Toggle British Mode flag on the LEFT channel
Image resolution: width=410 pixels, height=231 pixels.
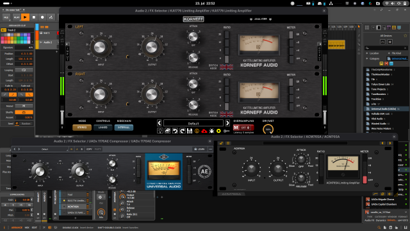click(x=226, y=67)
